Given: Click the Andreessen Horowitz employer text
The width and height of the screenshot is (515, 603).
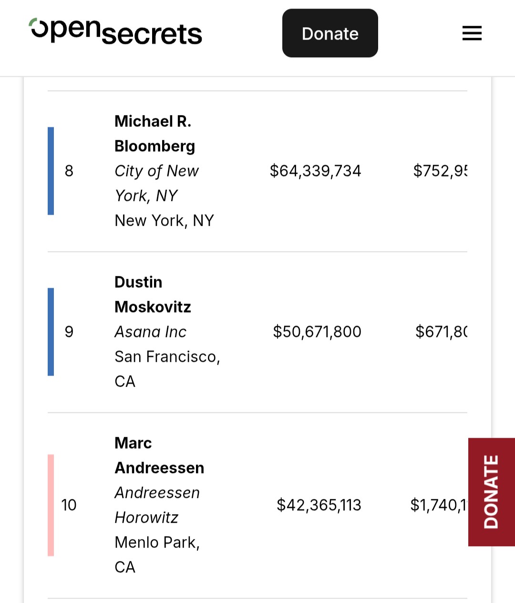Looking at the screenshot, I should point(157,505).
